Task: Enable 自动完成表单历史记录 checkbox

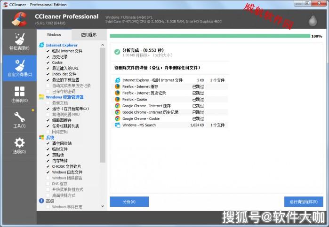Action: pyautogui.click(x=48, y=86)
